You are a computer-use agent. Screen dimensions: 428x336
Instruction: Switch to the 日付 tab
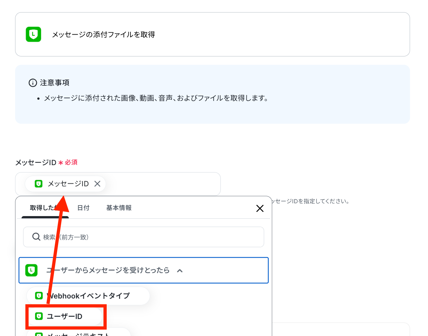[x=83, y=208]
